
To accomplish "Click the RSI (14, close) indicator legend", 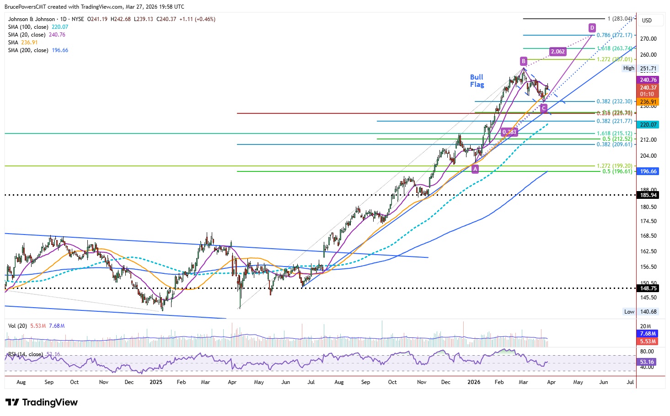I will 34,354.
